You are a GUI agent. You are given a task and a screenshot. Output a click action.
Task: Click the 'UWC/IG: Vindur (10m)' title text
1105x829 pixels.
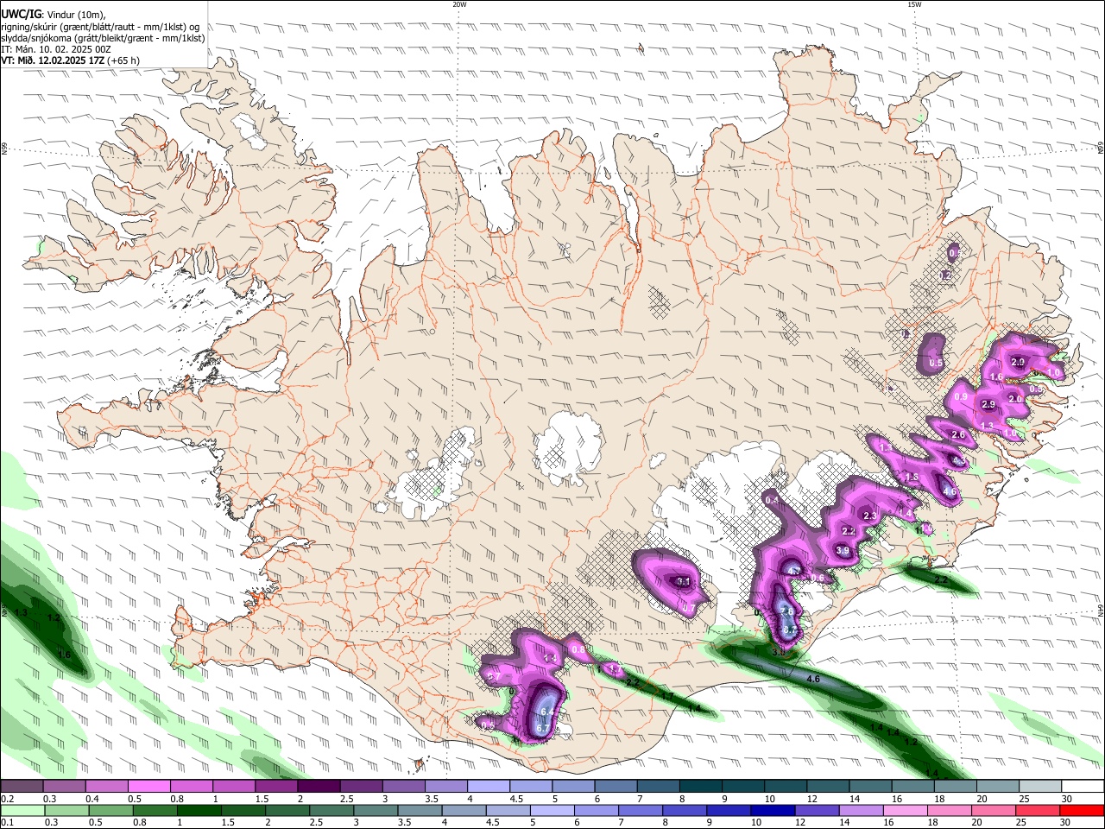[x=54, y=14]
